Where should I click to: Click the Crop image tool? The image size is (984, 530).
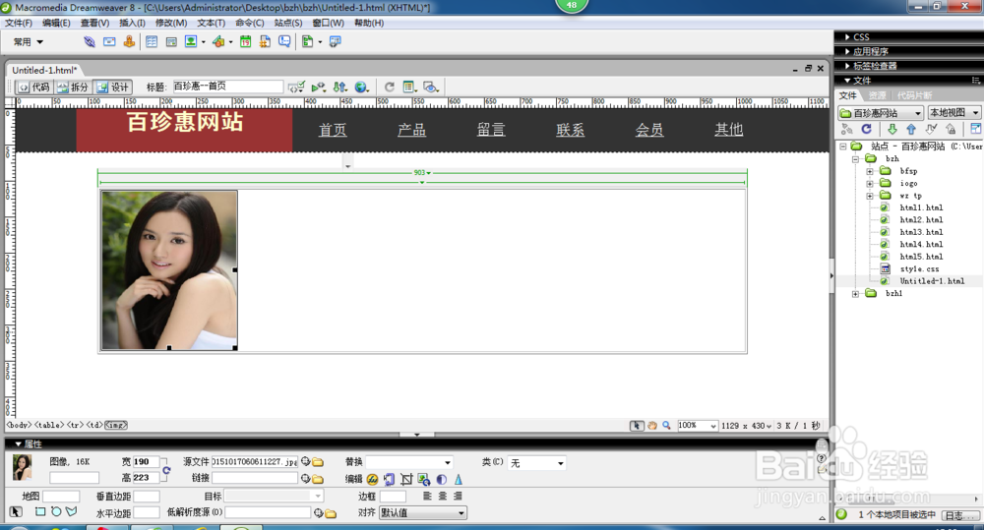(x=406, y=479)
